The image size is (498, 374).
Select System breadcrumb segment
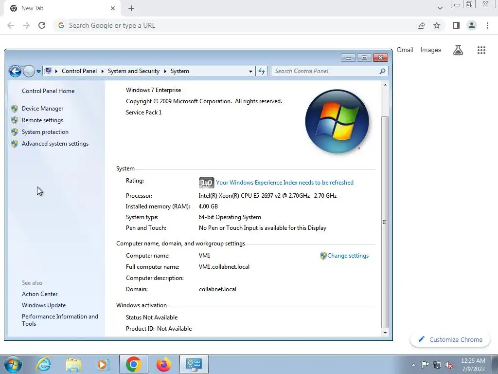point(180,71)
